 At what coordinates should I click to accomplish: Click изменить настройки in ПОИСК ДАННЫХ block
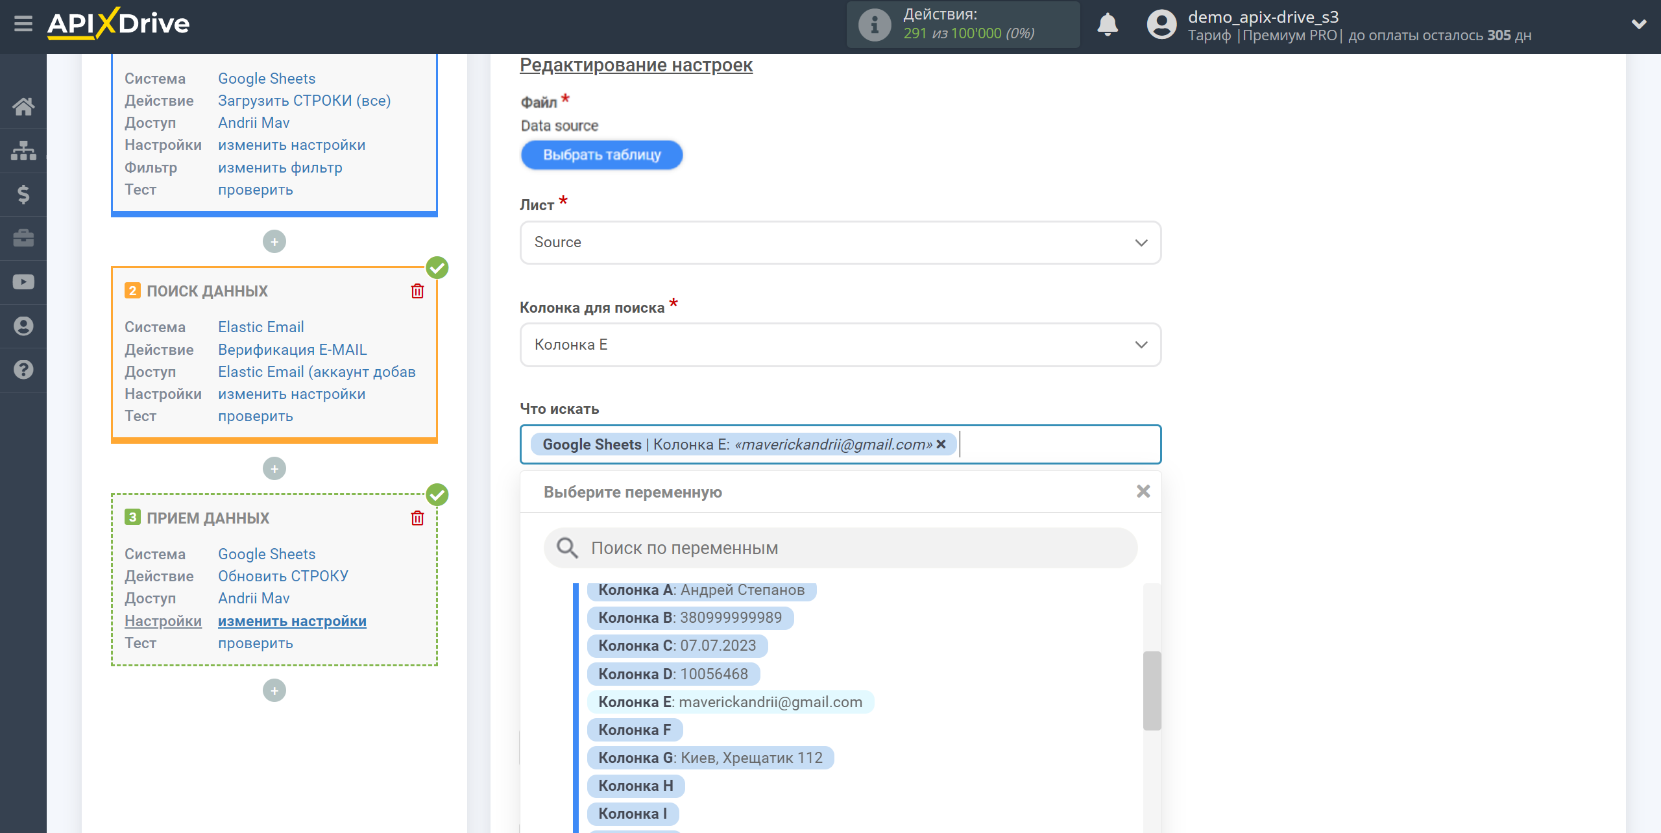[x=292, y=394]
